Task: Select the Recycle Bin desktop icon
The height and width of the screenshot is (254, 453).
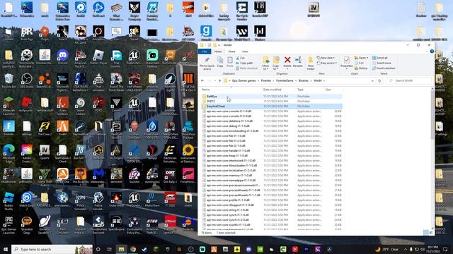Action: [x=8, y=80]
